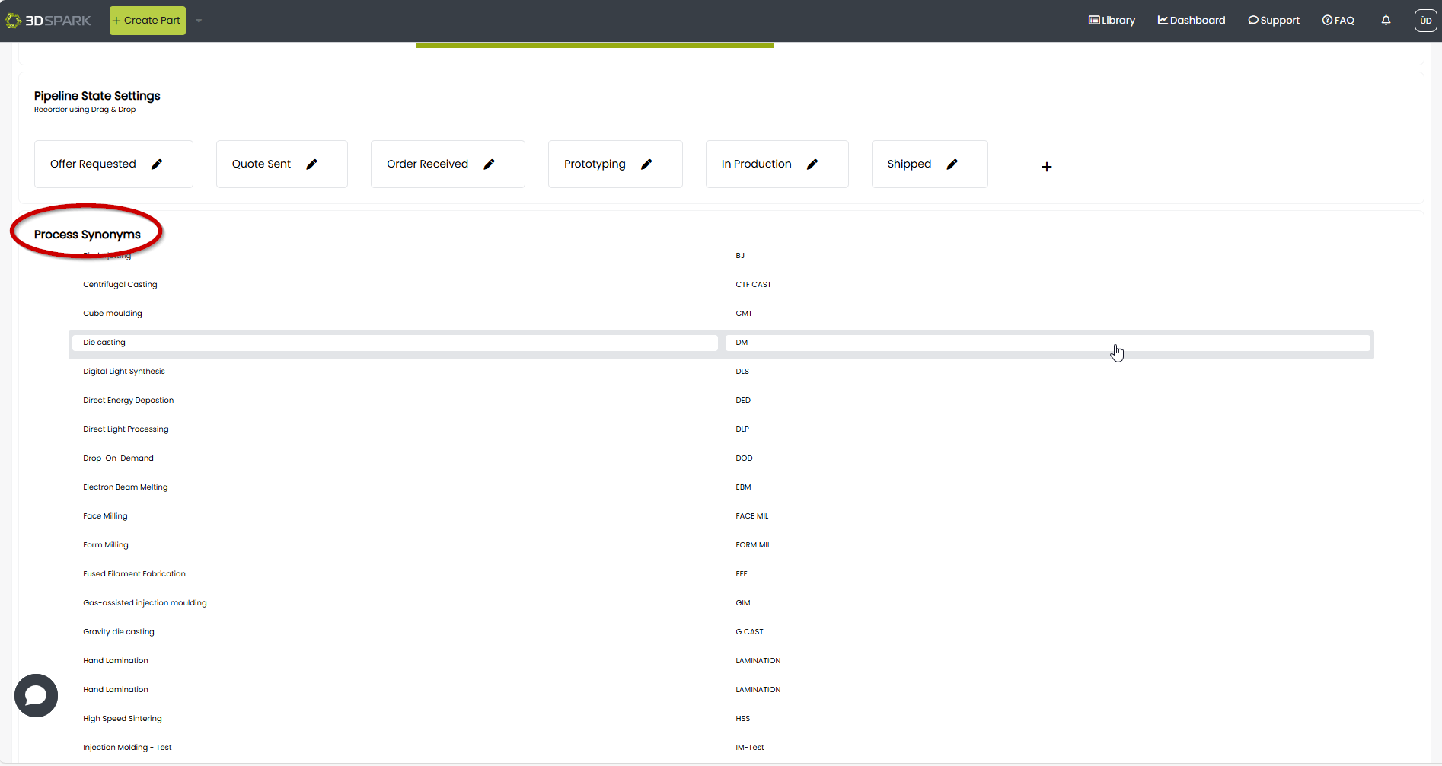Image resolution: width=1442 pixels, height=766 pixels.
Task: Click the 3D Spark logo
Action: [x=49, y=21]
